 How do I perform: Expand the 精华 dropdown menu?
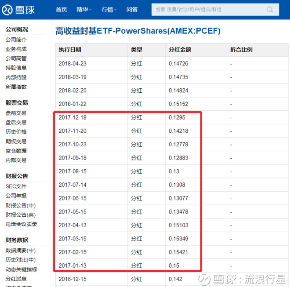(x=84, y=9)
